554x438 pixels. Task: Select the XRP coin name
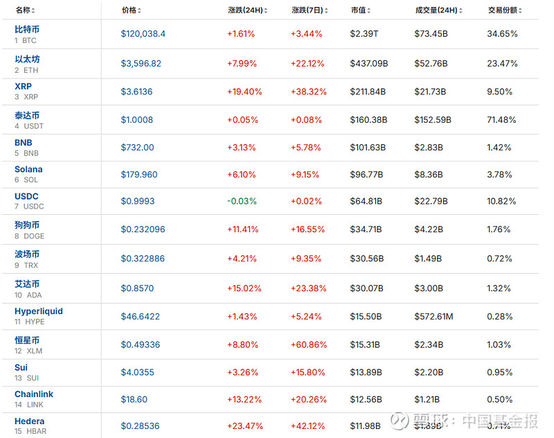23,87
